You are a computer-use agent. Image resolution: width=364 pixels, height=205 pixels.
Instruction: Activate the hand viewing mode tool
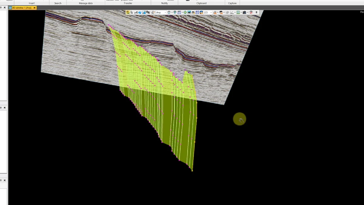[128, 12]
